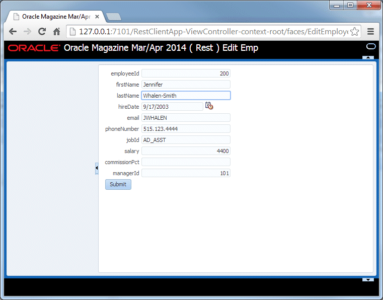
Task: Click the browser forward arrow
Action: tap(27, 32)
